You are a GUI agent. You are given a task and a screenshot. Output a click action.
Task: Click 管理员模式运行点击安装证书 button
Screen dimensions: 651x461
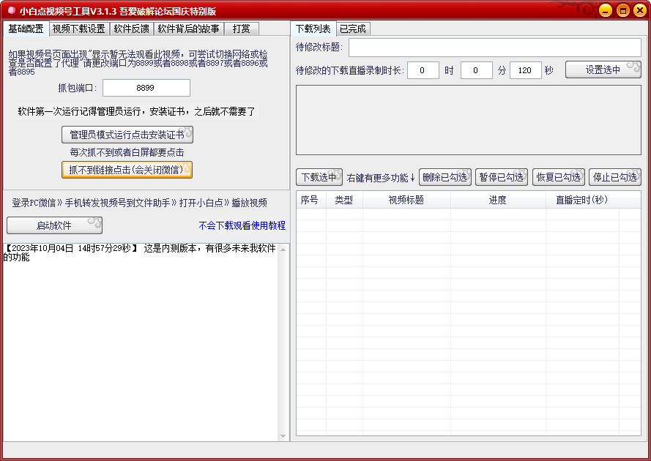coord(127,135)
